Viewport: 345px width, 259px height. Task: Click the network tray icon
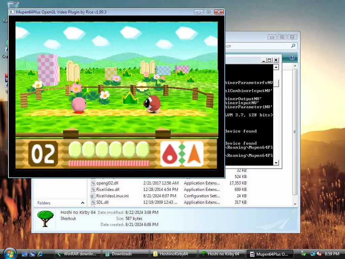click(x=313, y=254)
